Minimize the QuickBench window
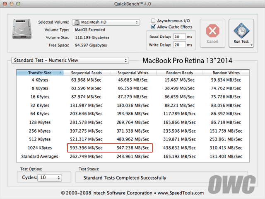 [x=12, y=4]
